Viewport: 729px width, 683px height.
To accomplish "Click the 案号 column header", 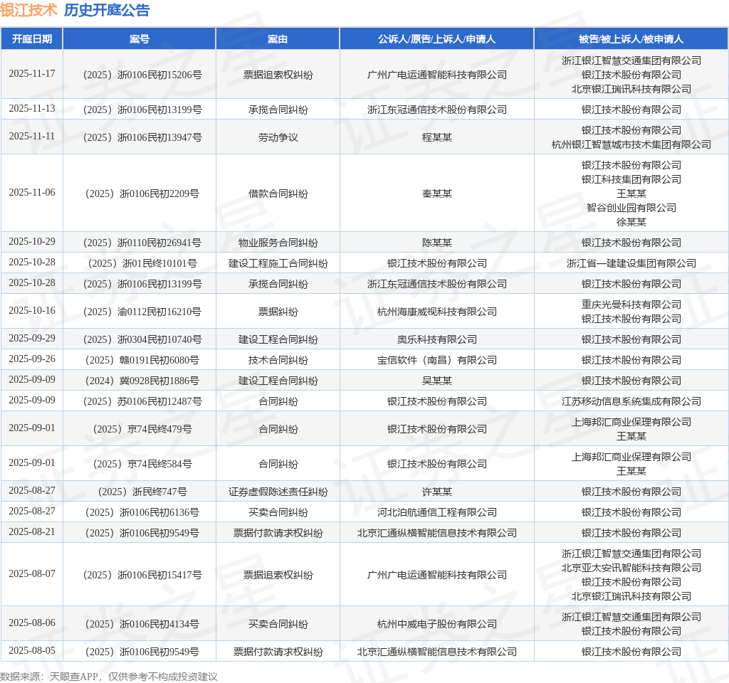I will [140, 39].
